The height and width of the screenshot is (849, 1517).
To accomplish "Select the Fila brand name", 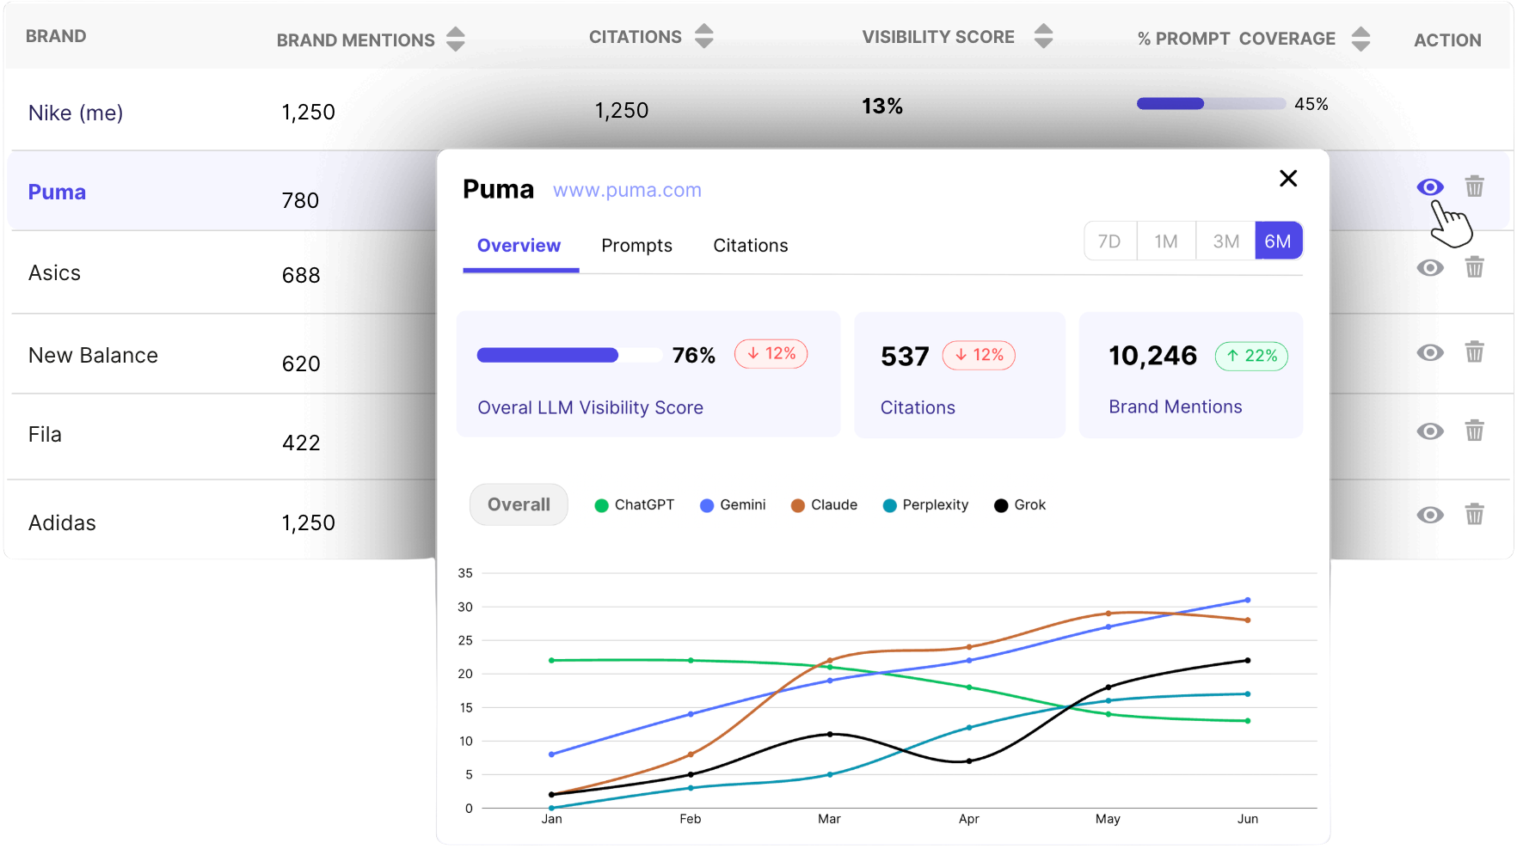I will click(45, 435).
